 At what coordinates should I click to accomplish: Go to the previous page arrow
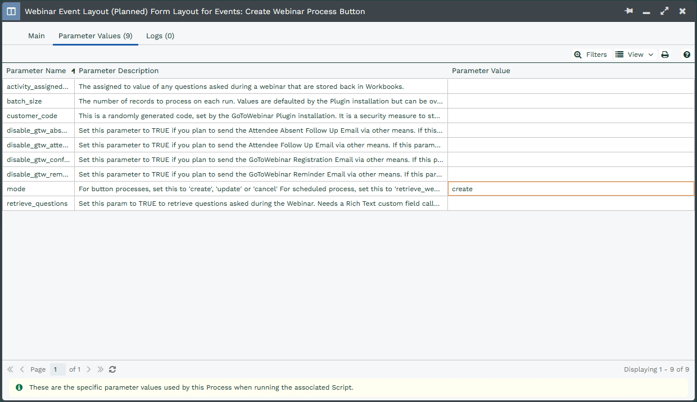pyautogui.click(x=22, y=369)
